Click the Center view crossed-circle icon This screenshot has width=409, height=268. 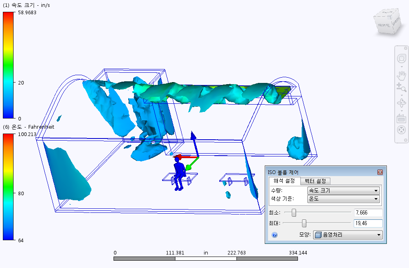pos(402,130)
